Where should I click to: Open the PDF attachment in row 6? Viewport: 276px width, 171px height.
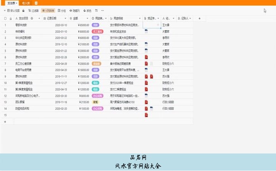[x=146, y=57]
